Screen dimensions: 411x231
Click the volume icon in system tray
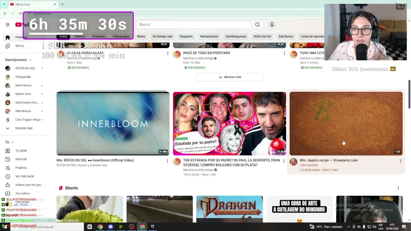coord(374,227)
